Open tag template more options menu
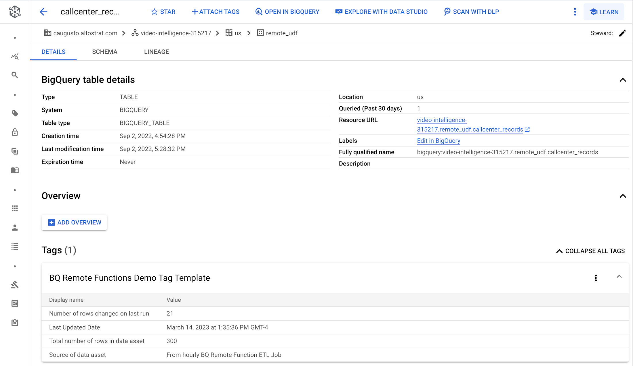Image resolution: width=633 pixels, height=366 pixels. [x=596, y=278]
